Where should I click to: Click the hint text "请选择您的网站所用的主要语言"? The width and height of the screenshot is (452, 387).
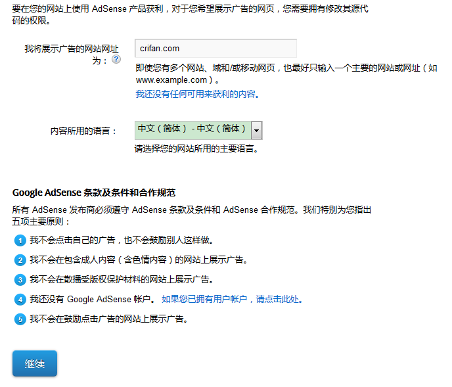tap(196, 148)
